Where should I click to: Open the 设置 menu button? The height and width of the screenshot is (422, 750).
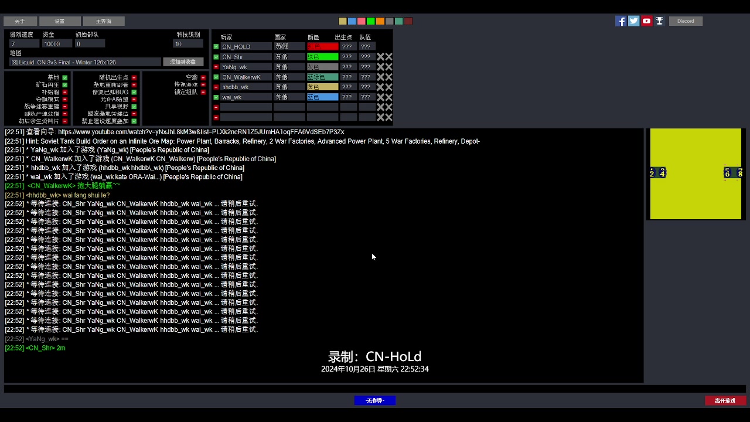pyautogui.click(x=60, y=21)
